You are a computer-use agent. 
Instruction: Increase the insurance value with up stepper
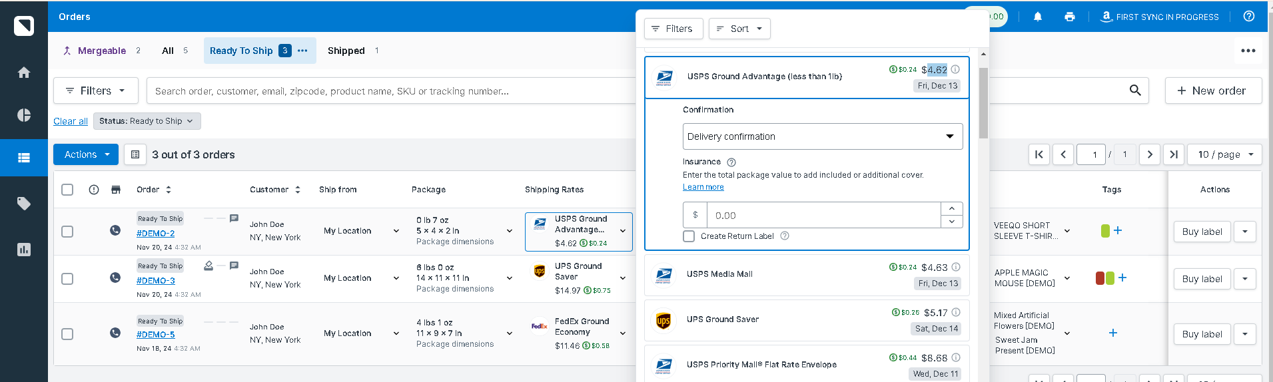952,208
